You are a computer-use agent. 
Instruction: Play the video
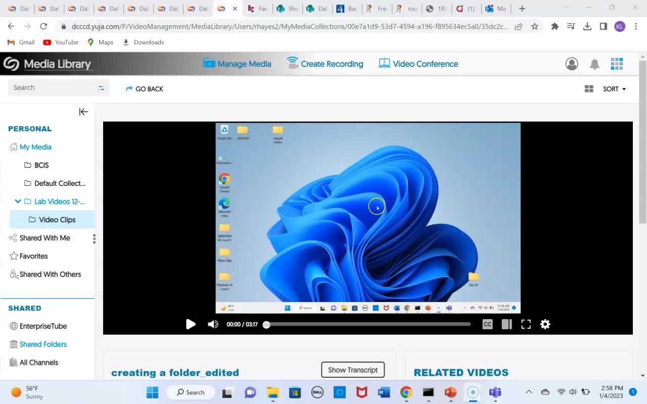[191, 324]
